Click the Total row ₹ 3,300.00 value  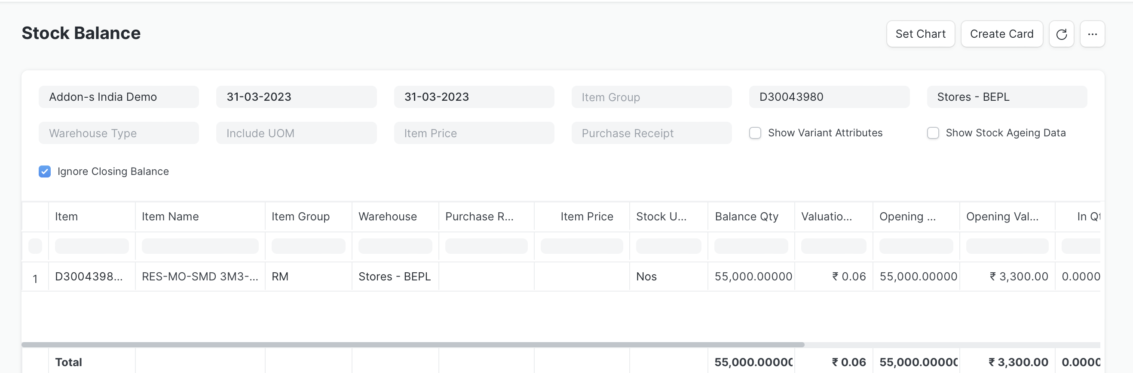click(1018, 362)
